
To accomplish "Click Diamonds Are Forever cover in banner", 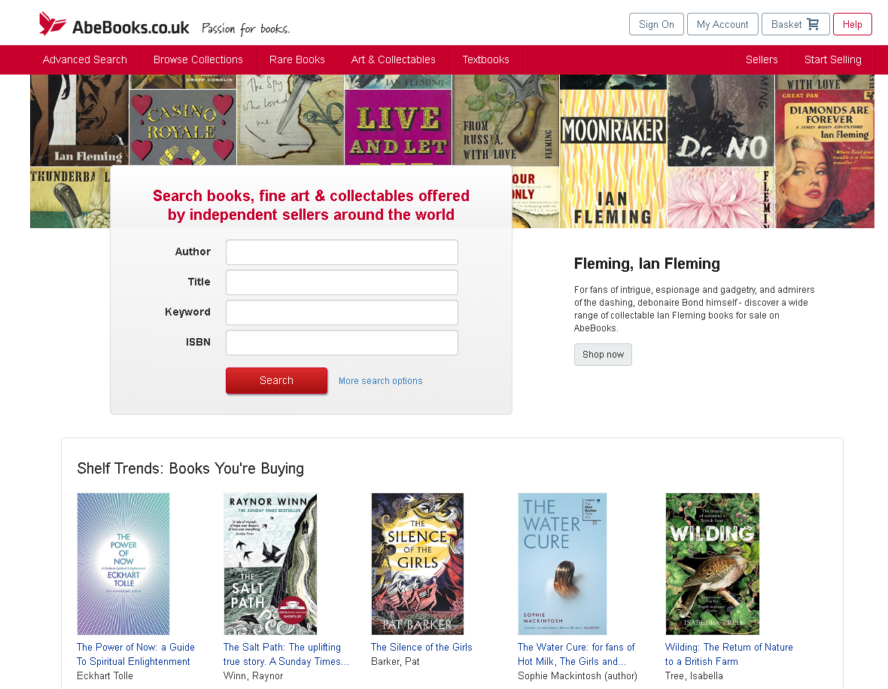I will tap(825, 159).
